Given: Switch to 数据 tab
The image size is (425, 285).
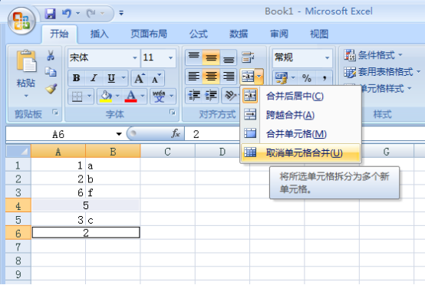Looking at the screenshot, I should point(239,34).
